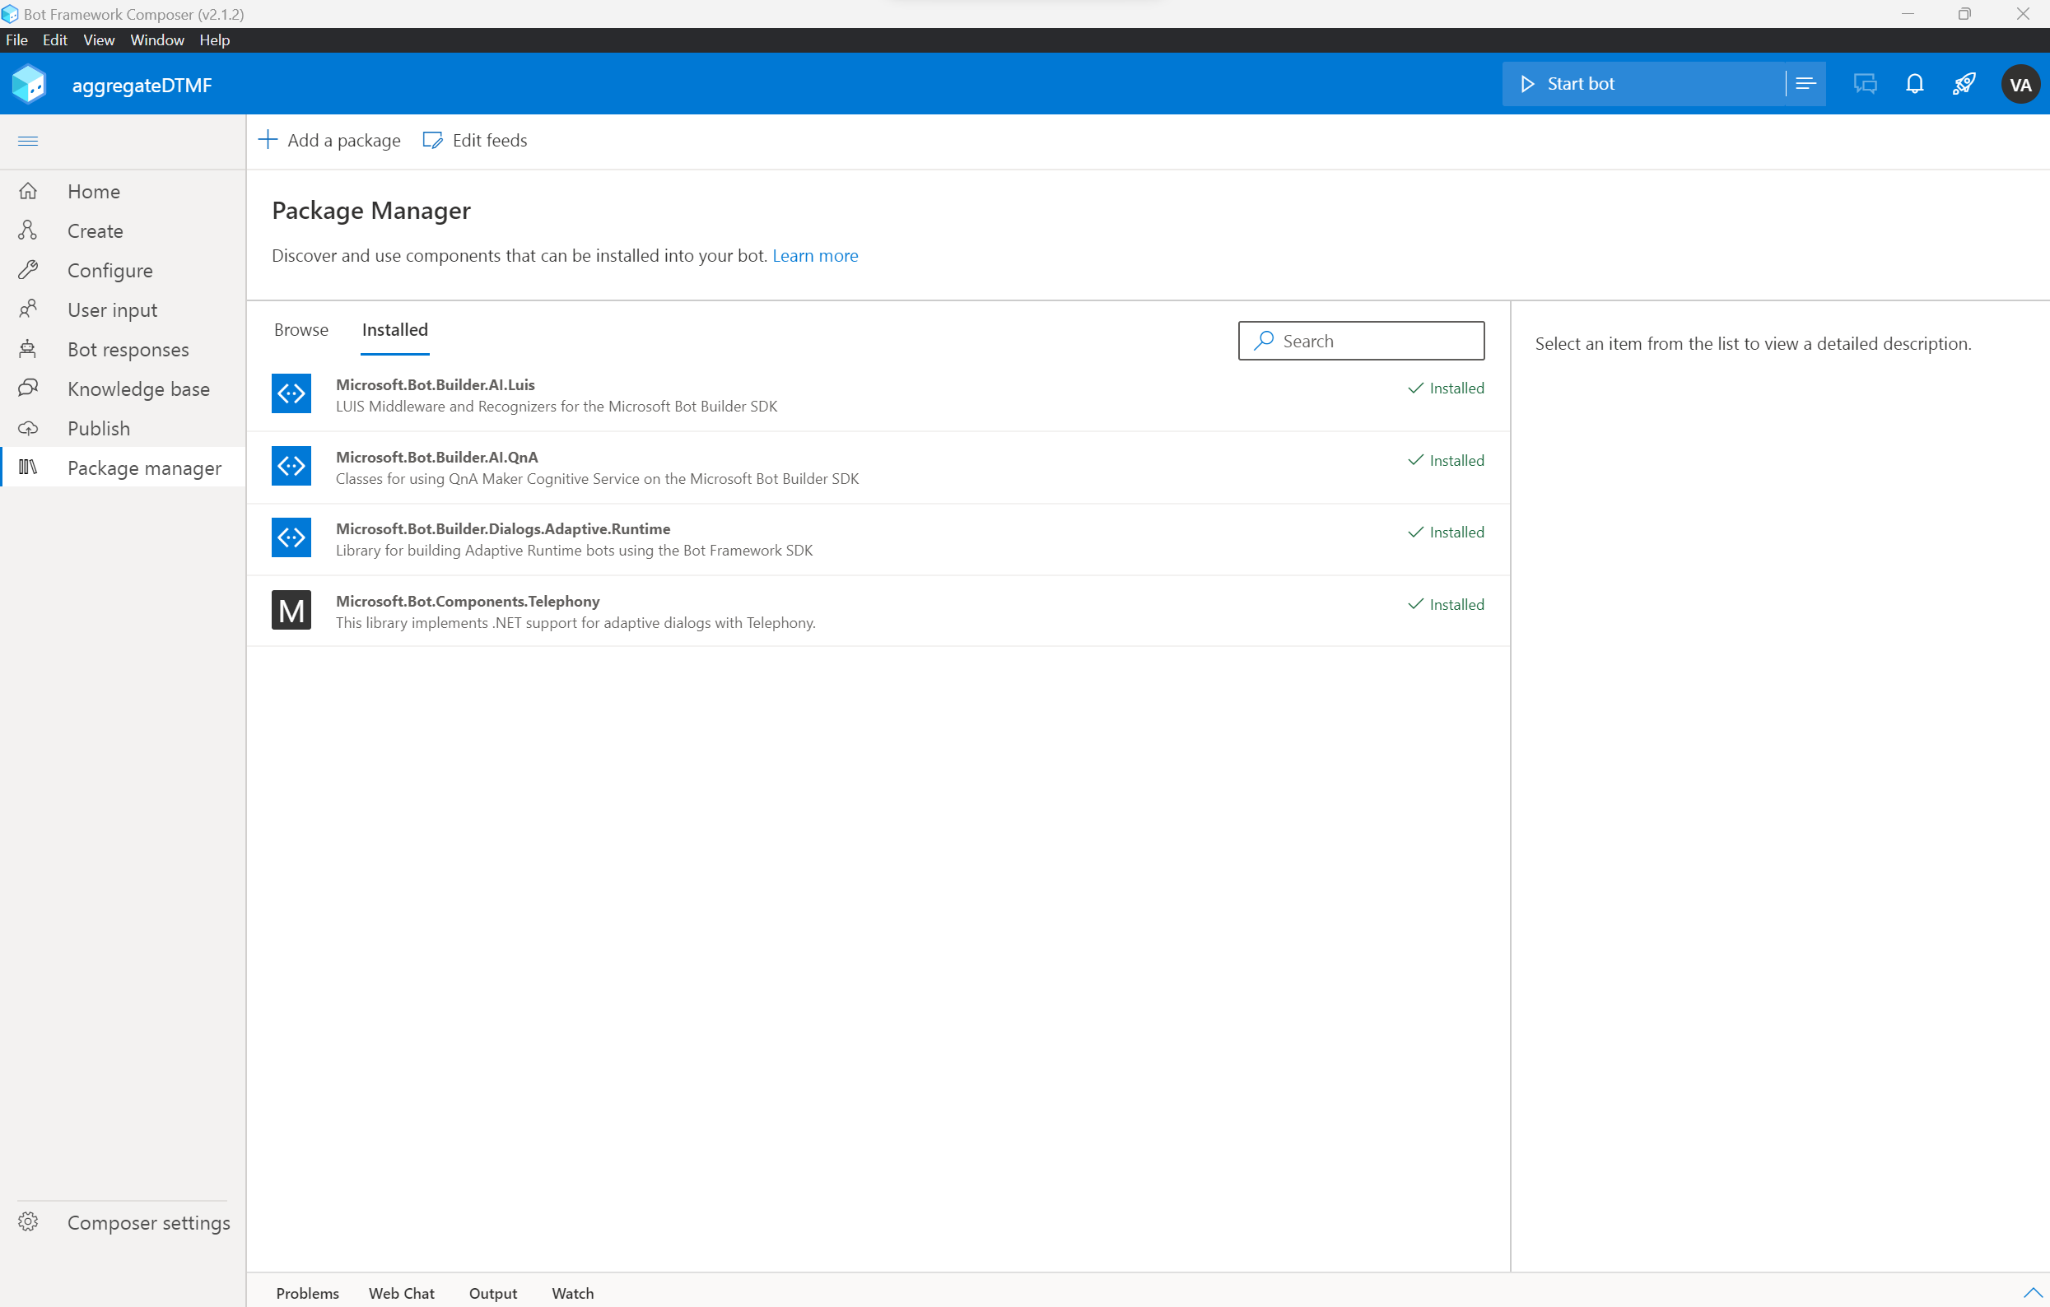Image resolution: width=2050 pixels, height=1307 pixels.
Task: Collapse the navigation hamburger menu
Action: coord(28,141)
